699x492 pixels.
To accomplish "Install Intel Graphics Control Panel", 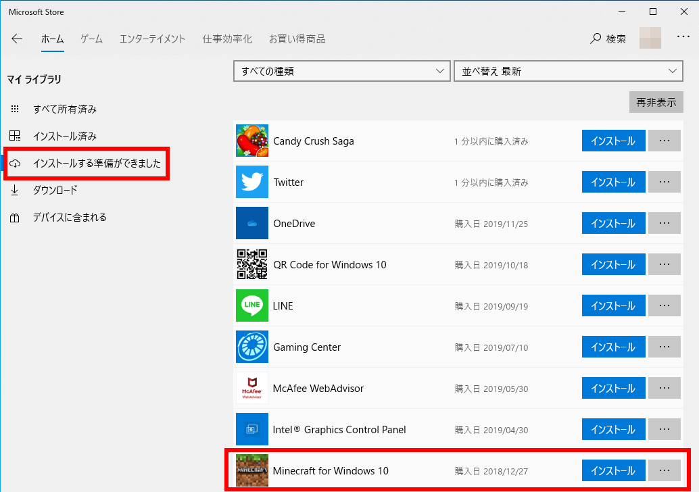I will [613, 429].
